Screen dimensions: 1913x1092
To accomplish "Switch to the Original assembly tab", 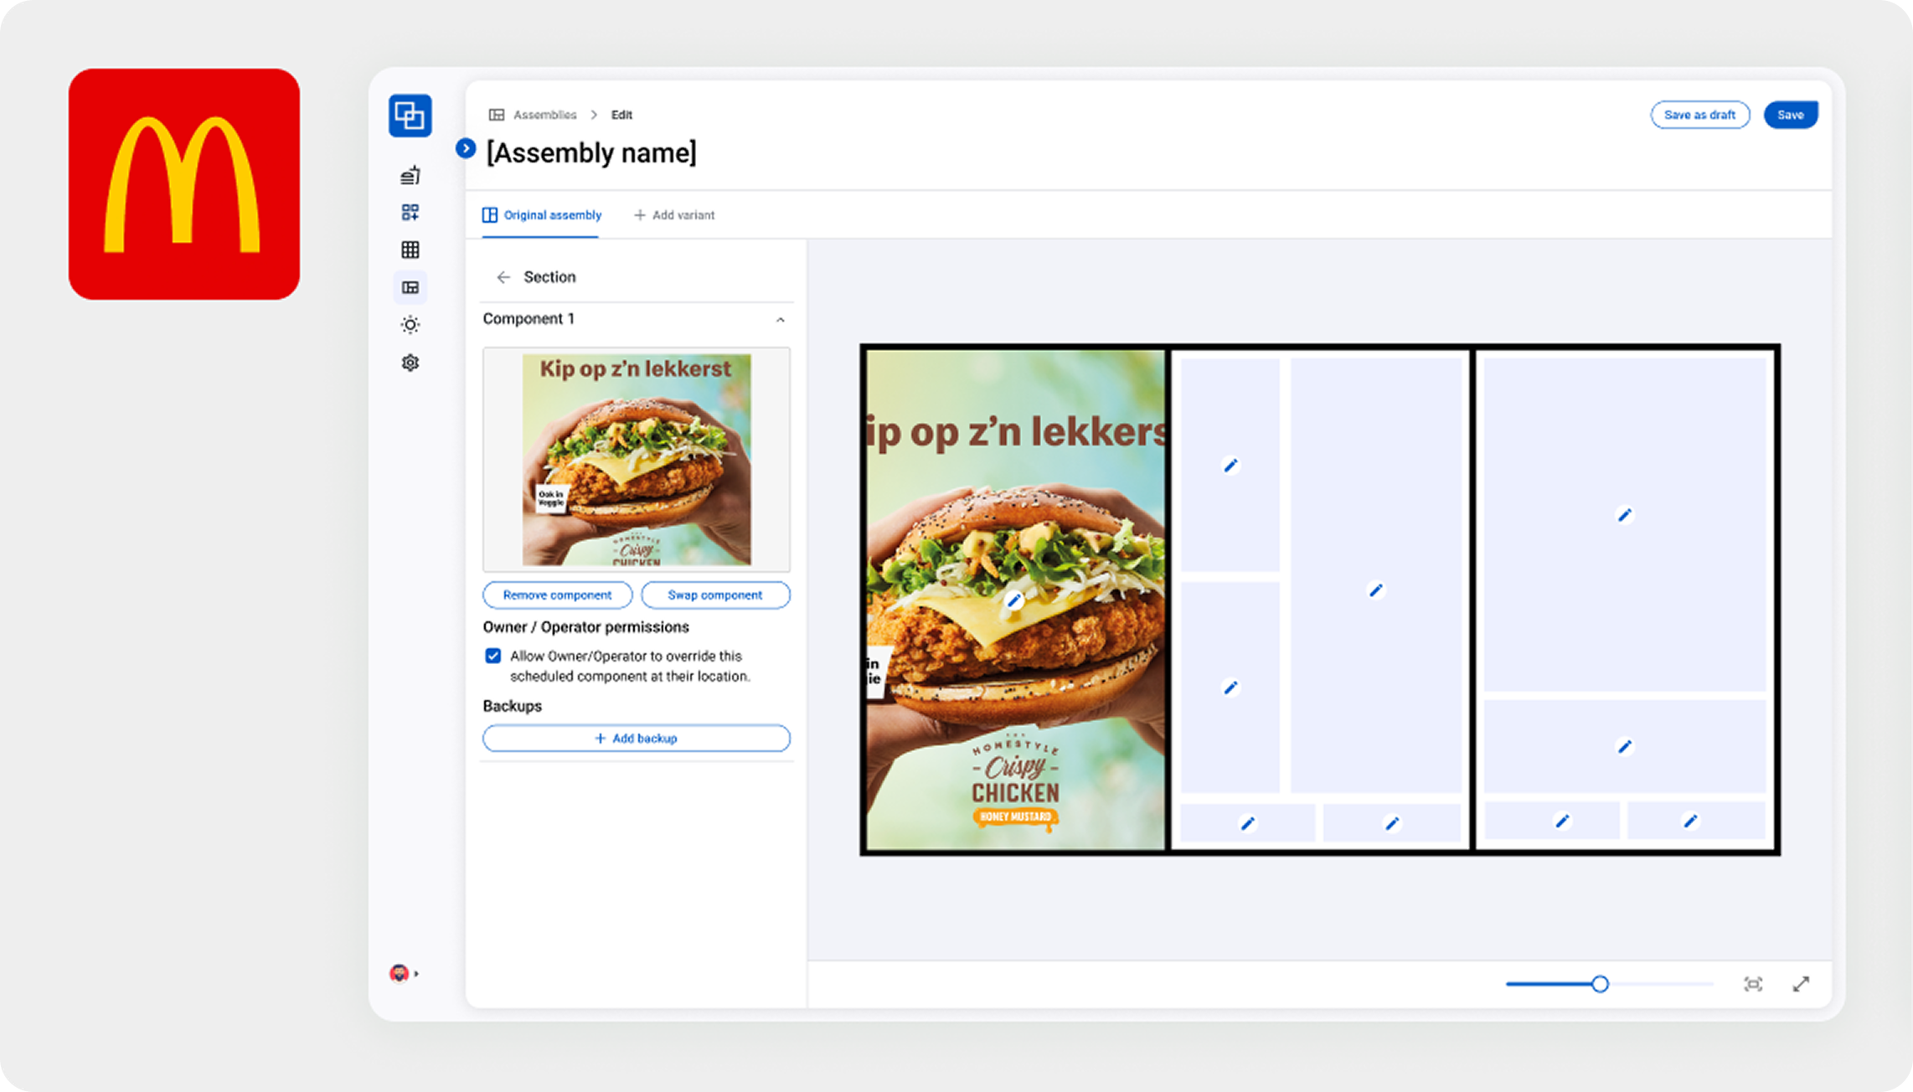I will 542,215.
